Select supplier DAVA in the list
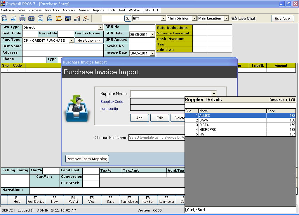Screen dimensions: 299x215 click(240, 120)
